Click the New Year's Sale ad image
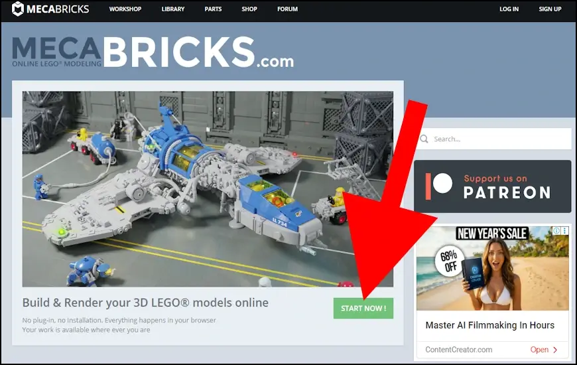The image size is (577, 365). point(492,268)
